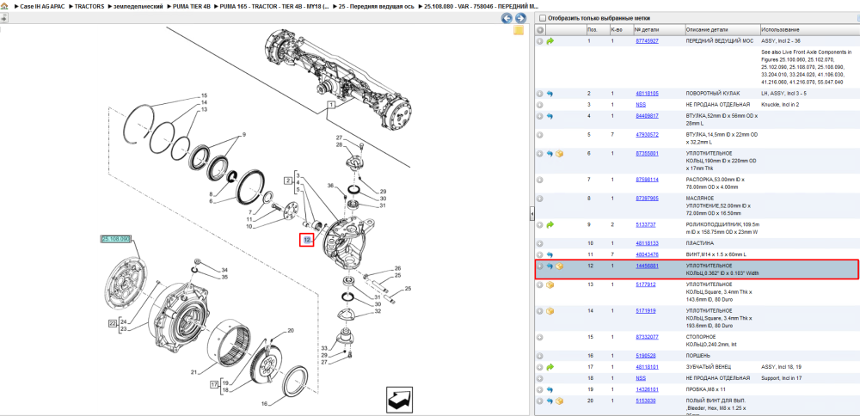Click the blue arrow icon for part 48043476
The width and height of the screenshot is (860, 416).
(550, 255)
